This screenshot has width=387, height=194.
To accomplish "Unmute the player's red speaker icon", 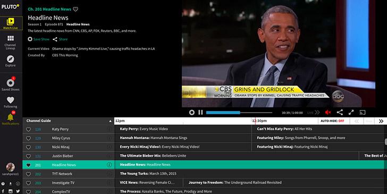I will pos(328,113).
